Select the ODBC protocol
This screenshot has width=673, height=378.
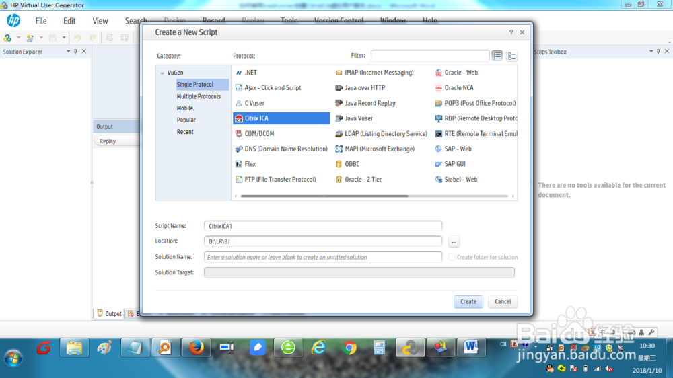(348, 164)
